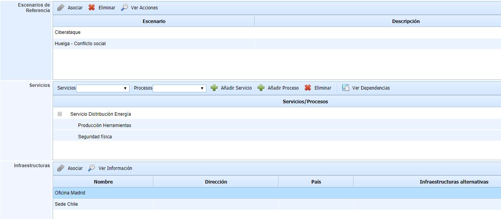The image size is (501, 219).
Task: Click the Ver Dependencias icon
Action: [x=346, y=88]
